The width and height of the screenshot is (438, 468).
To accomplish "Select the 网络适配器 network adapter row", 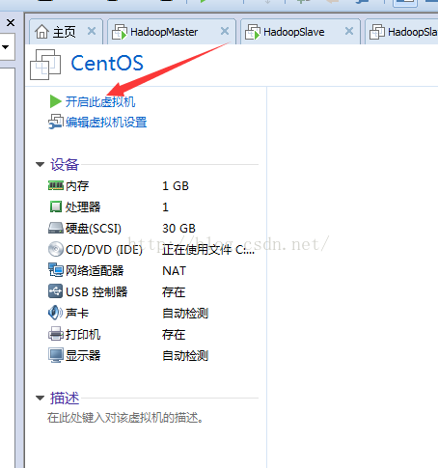I will [152, 270].
